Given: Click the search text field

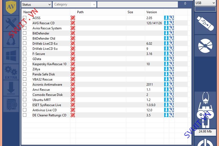Looking at the screenshot, I should (x=138, y=5).
